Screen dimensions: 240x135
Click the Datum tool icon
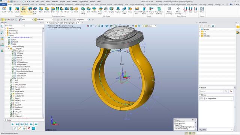[202, 10]
